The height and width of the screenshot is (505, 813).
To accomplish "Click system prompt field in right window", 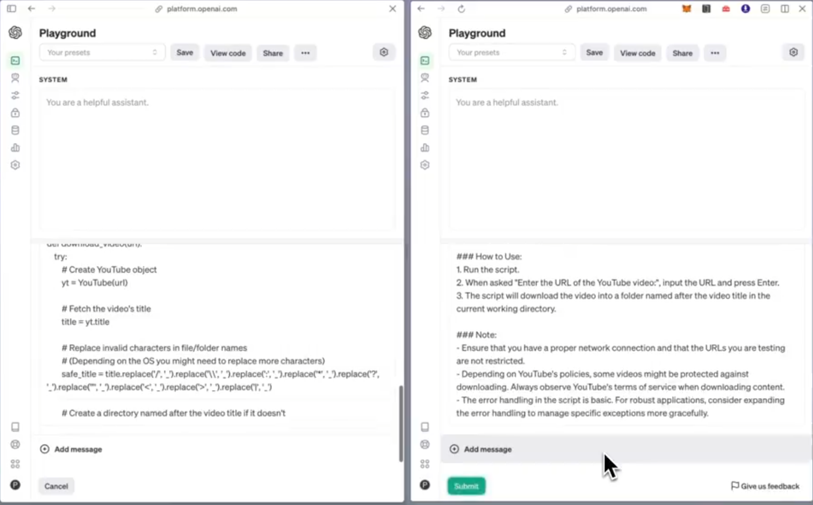I will tap(627, 159).
